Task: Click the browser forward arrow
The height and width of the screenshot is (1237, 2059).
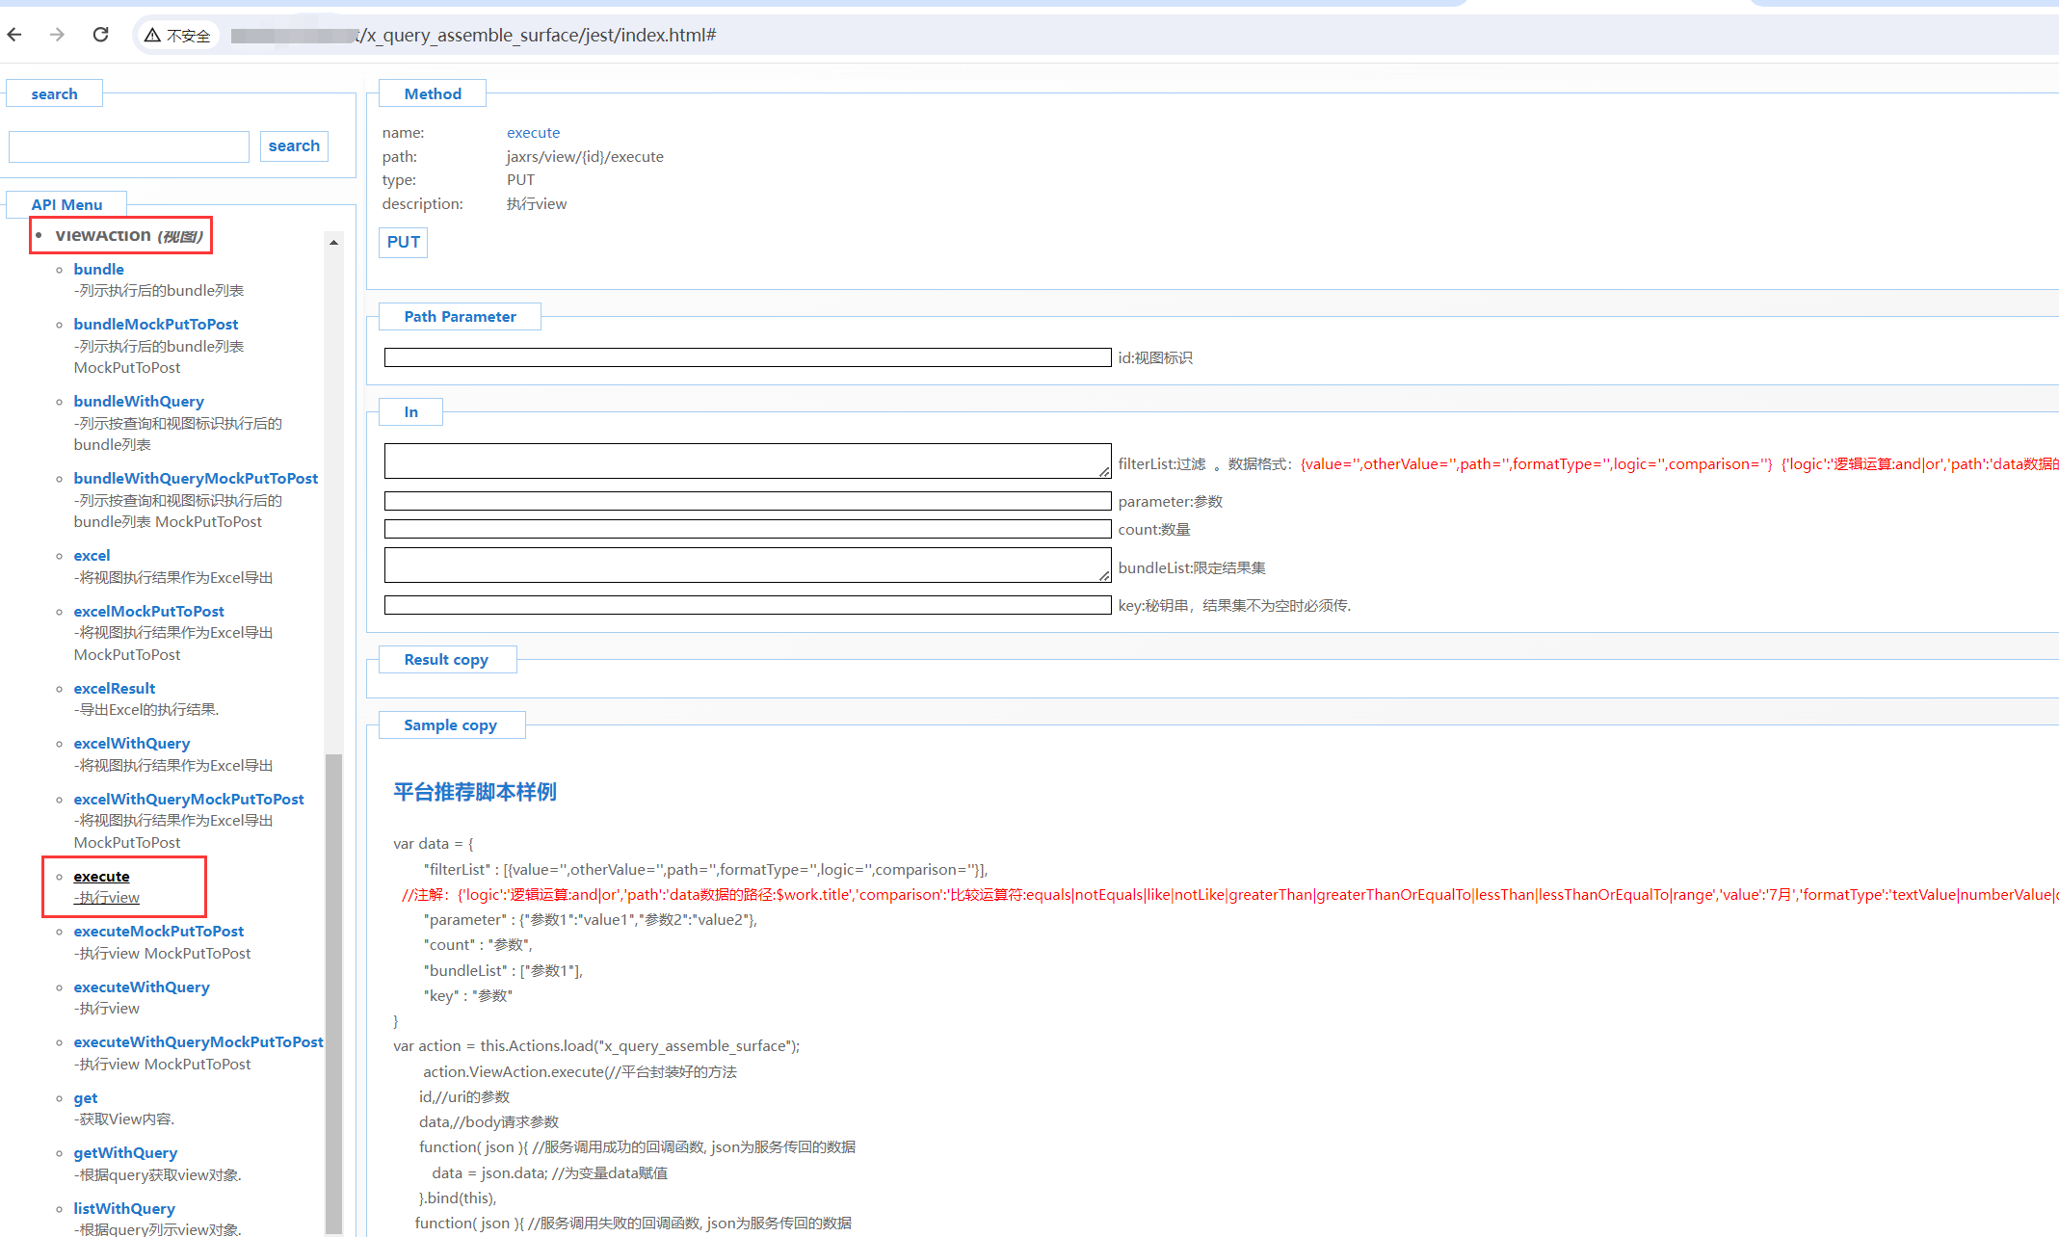Action: (58, 35)
